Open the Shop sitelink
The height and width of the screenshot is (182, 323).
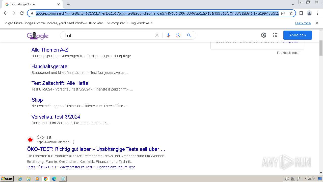37,100
